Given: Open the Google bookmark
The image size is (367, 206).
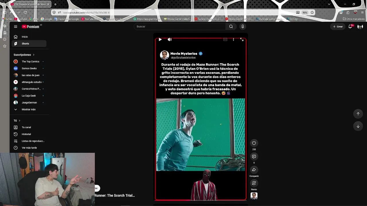Looking at the screenshot, I should pos(46,19).
